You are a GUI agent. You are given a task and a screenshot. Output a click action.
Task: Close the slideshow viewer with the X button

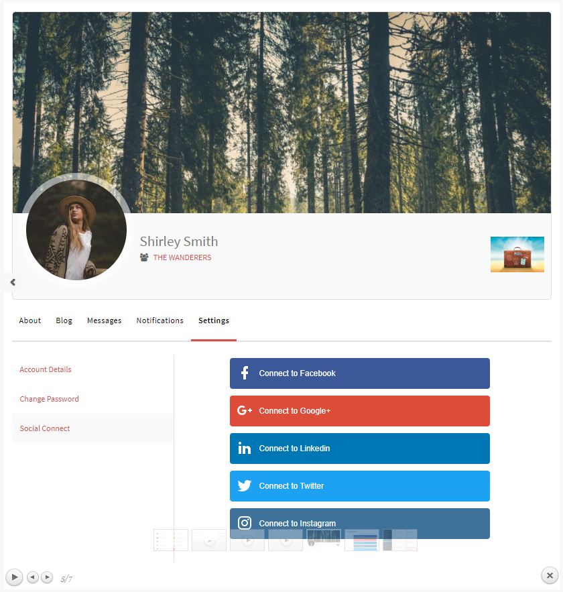(550, 575)
